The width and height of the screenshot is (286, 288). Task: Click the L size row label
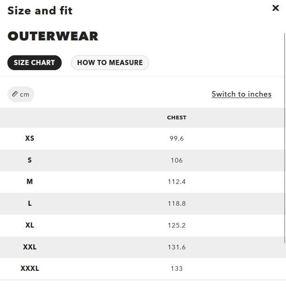[30, 203]
